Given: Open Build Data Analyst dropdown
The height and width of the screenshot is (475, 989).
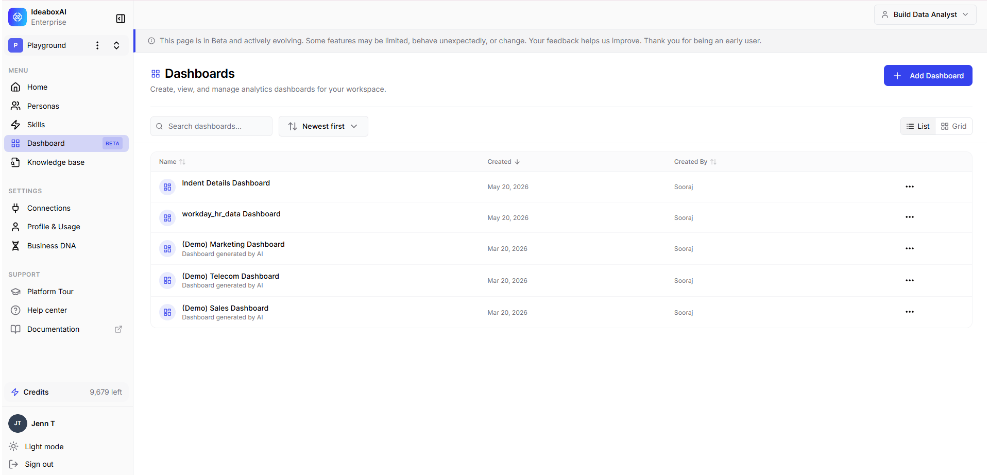Looking at the screenshot, I should [x=925, y=14].
